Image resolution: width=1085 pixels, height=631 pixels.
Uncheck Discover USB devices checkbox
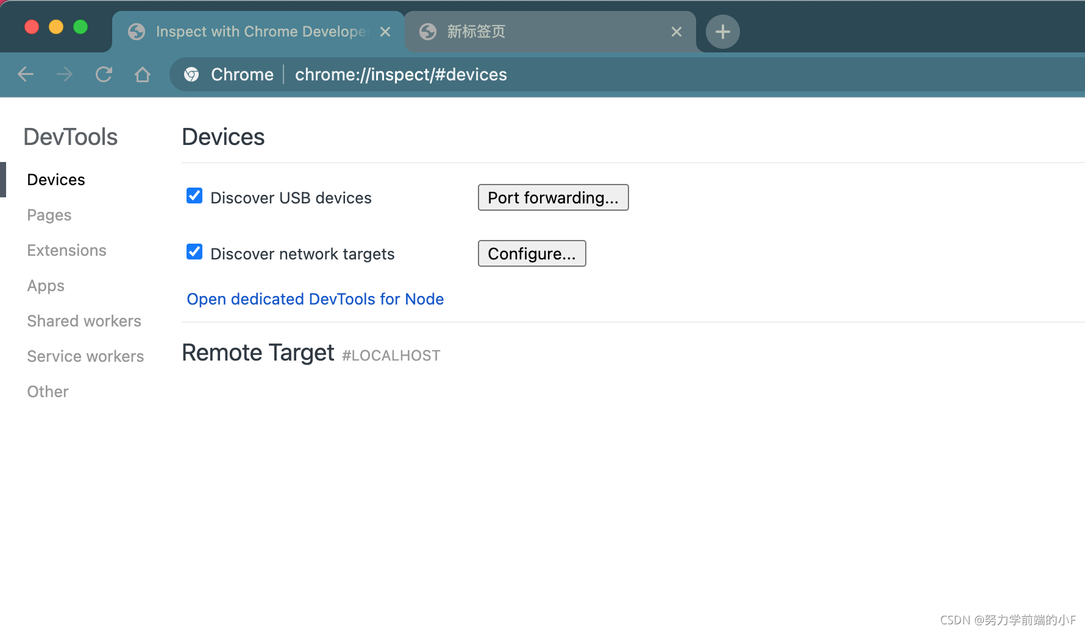click(x=194, y=196)
